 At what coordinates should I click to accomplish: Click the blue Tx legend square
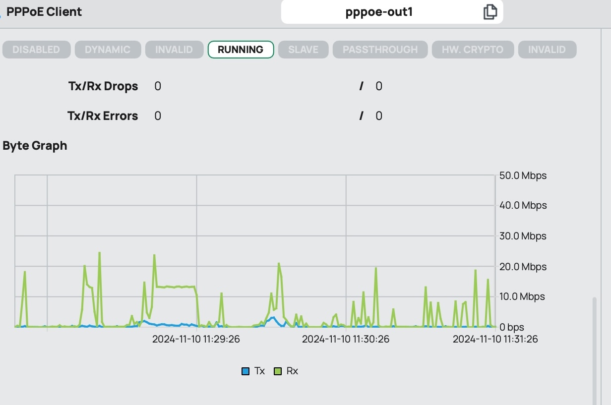click(245, 371)
